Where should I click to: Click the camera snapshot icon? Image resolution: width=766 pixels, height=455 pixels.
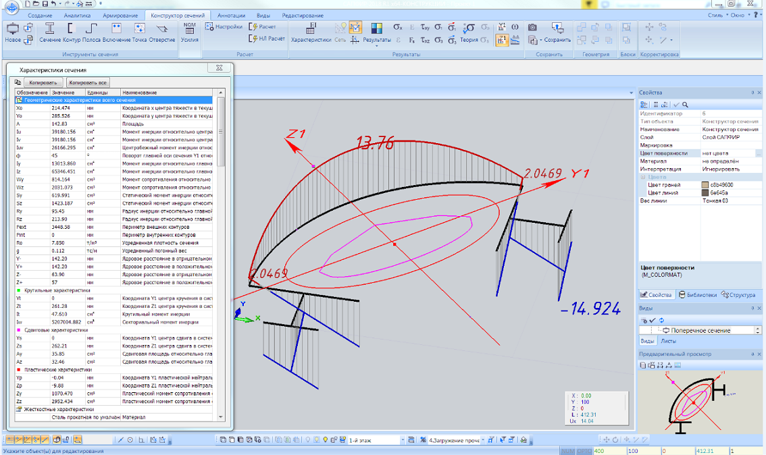532,28
